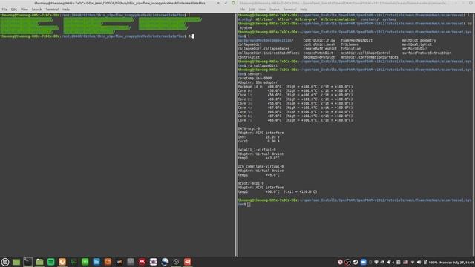Open the US flag keyboard layout indicator
This screenshot has height=267, width=475.
click(405, 262)
